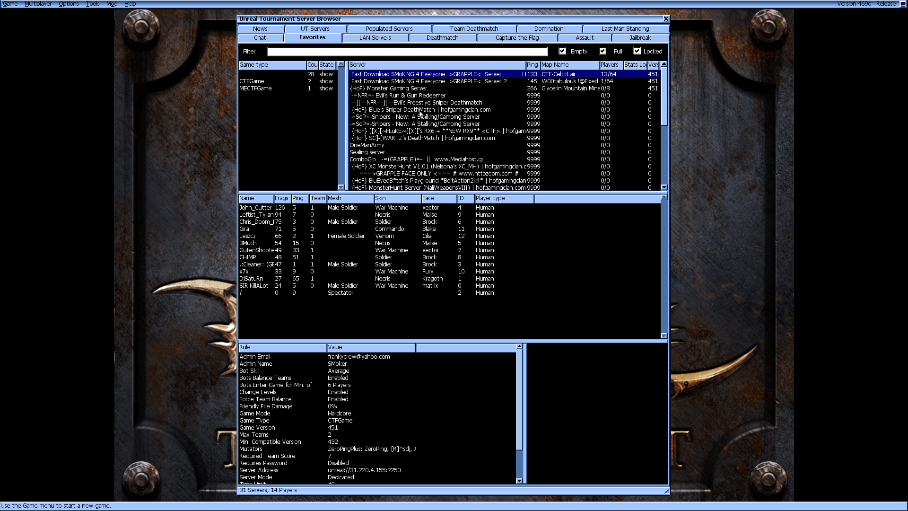Toggle the Locked servers checkbox
Viewport: 908px width, 511px height.
point(637,51)
